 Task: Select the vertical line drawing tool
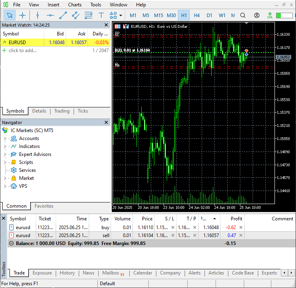coord(37,16)
